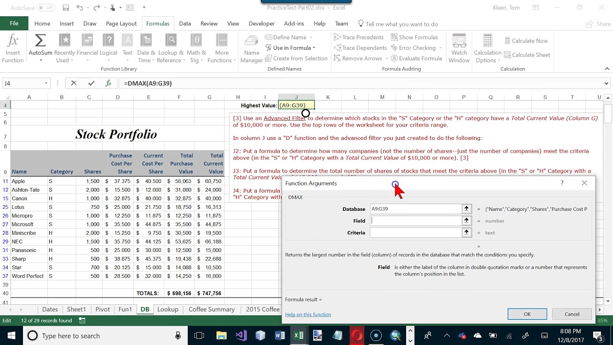Viewport: 613px width, 345px height.
Task: Open the Name Manager
Action: (x=251, y=49)
